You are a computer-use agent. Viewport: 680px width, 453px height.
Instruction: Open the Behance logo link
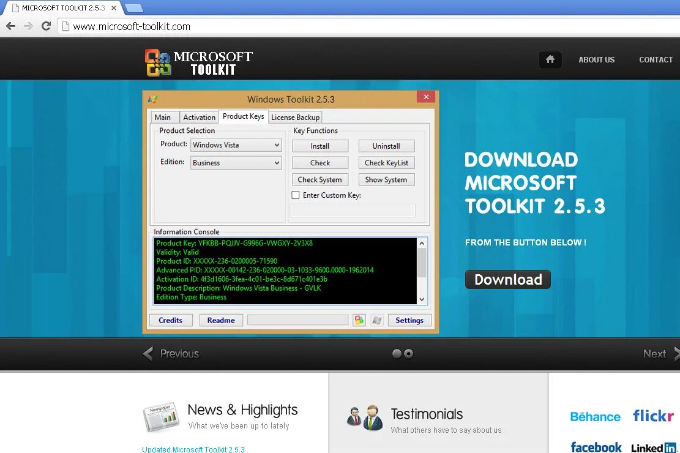click(x=595, y=416)
